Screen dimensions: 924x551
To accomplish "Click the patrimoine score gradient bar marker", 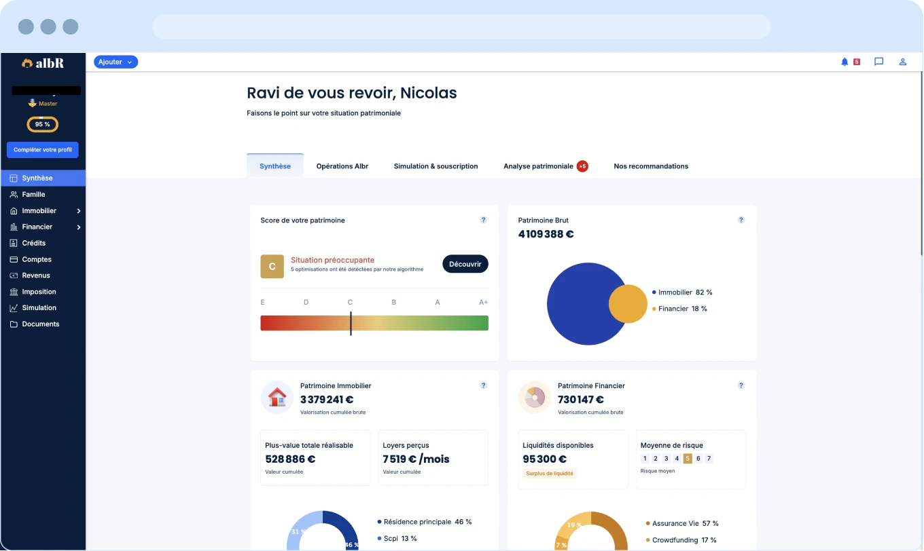I will [x=351, y=323].
